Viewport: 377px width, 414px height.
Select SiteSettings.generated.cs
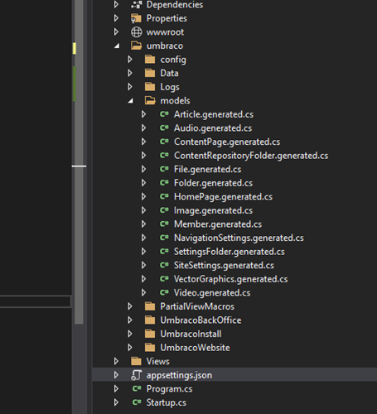click(224, 266)
